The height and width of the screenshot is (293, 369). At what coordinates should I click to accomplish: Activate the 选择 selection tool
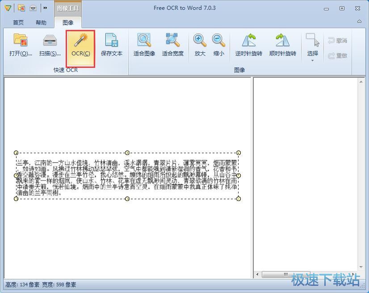point(313,43)
